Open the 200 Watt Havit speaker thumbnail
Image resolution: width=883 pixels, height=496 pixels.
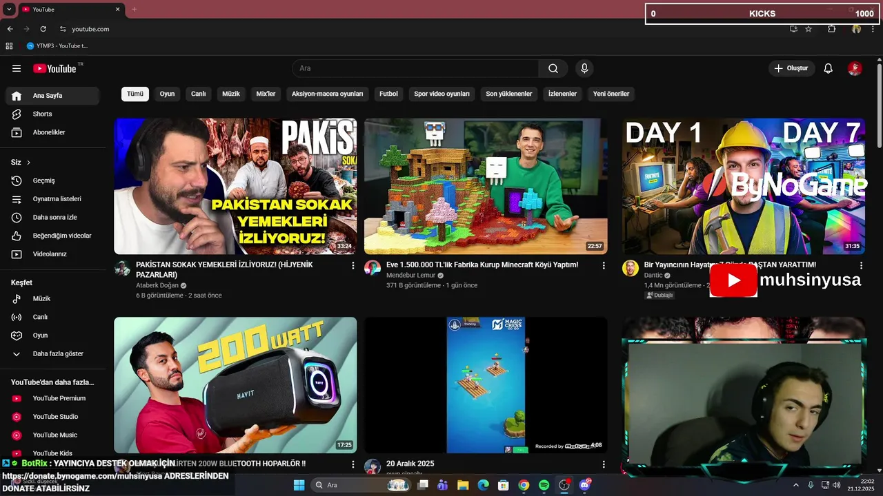click(235, 385)
